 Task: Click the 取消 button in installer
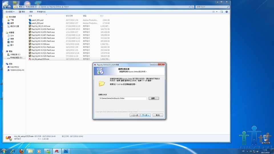click(x=158, y=115)
